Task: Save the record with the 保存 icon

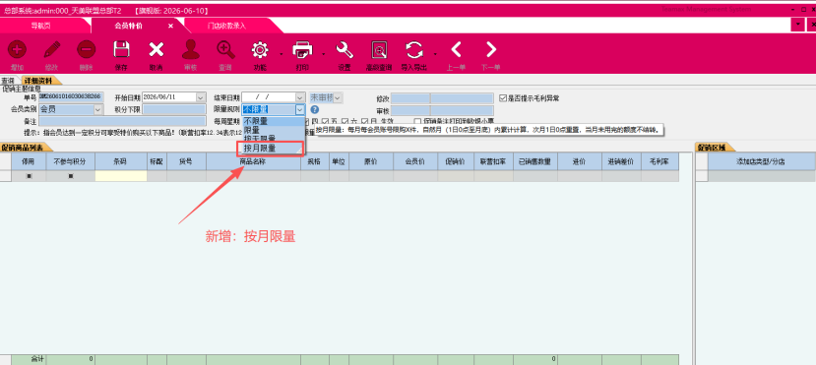Action: coord(121,50)
